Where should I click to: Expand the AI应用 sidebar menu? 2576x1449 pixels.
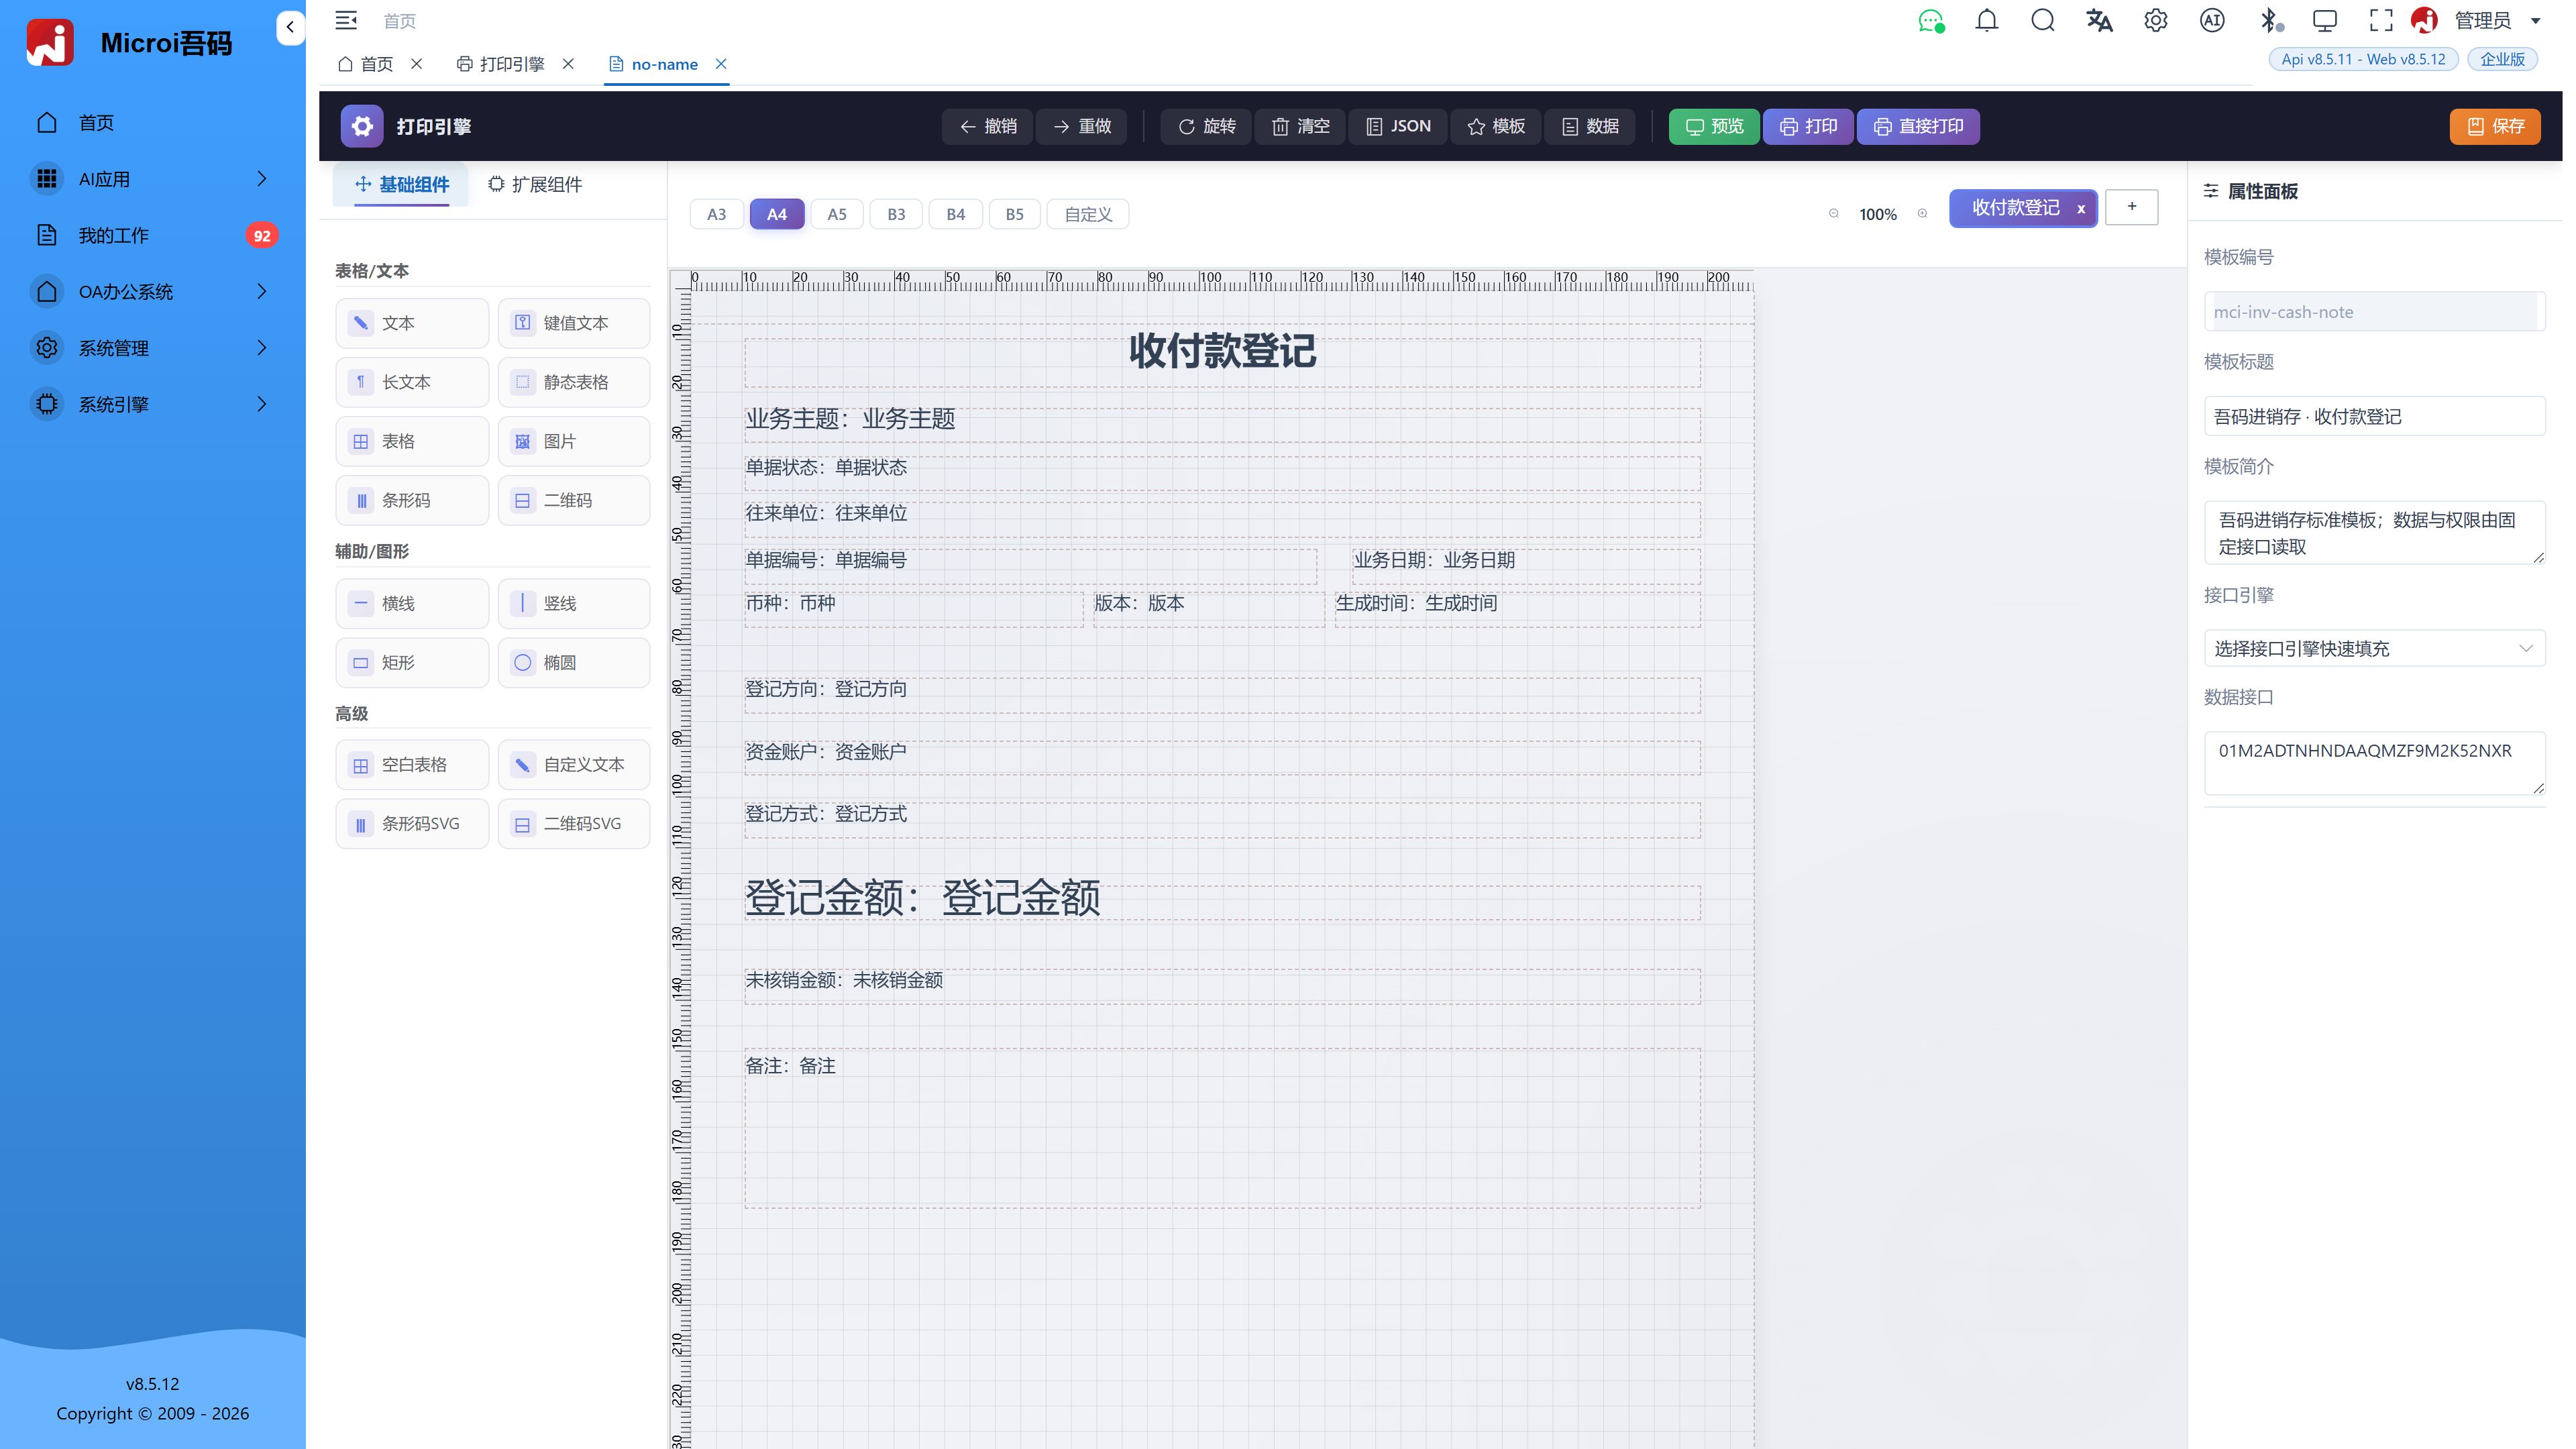click(152, 179)
